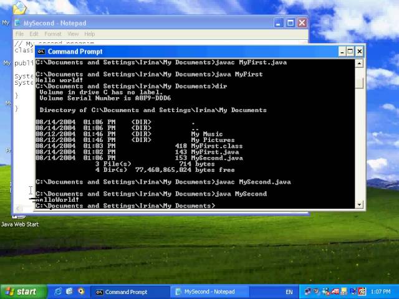Click the yellow network connection tray icon
Screen dimensions: 399x299
click(344, 292)
